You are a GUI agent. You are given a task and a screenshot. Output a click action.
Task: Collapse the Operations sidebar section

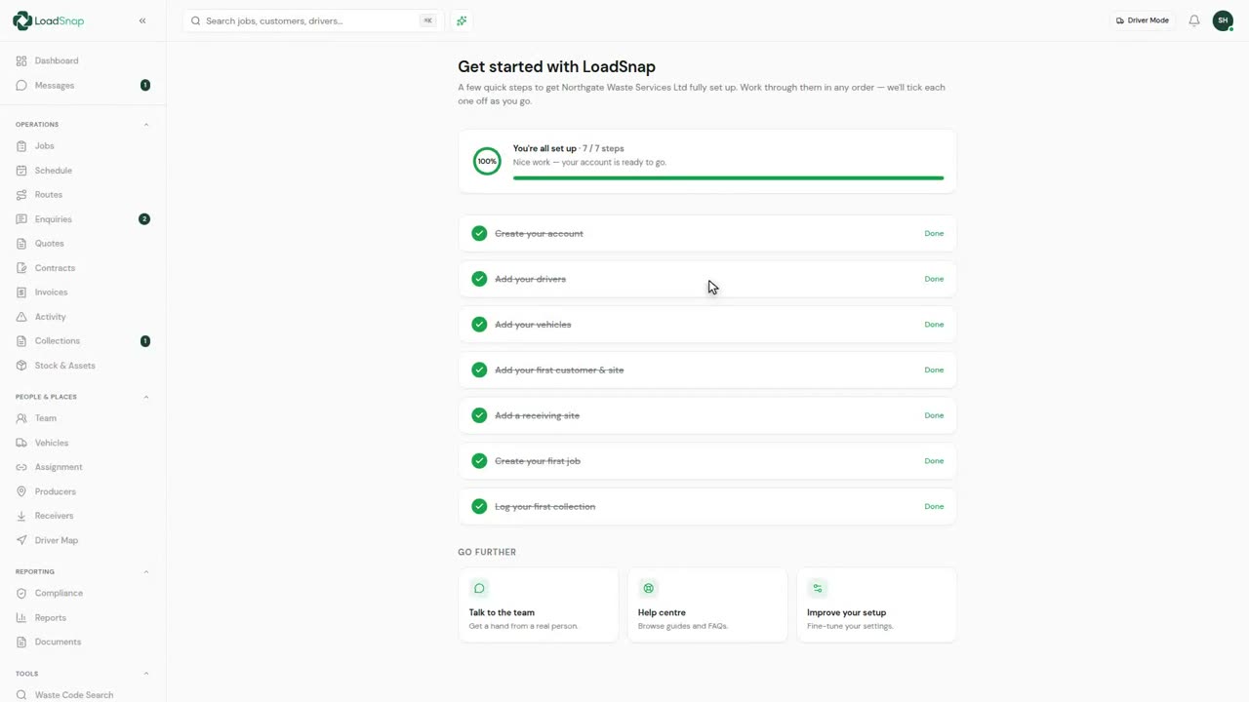[146, 125]
